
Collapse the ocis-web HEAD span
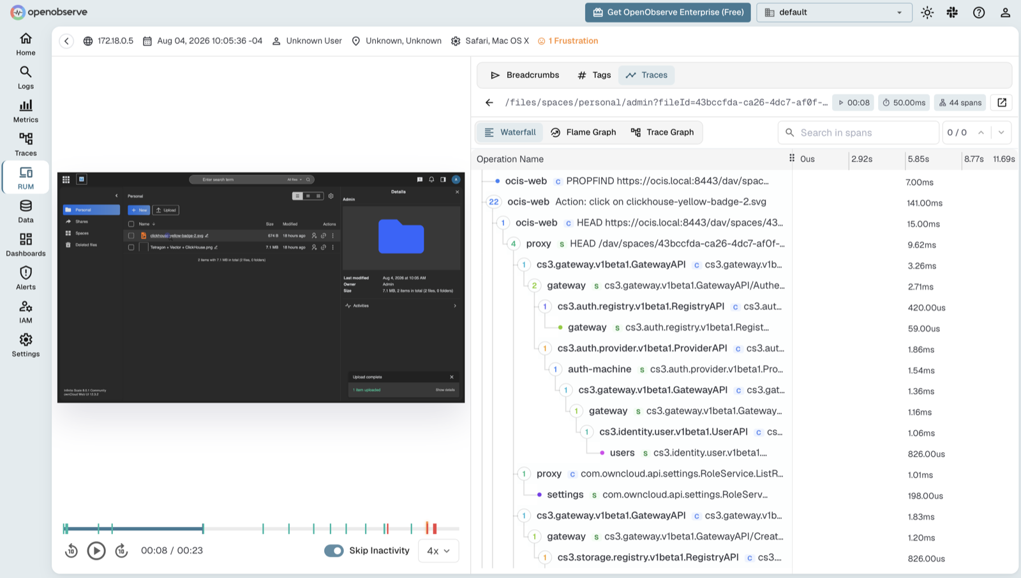503,223
